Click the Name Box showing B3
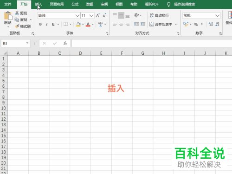The height and width of the screenshot is (174, 232). click(13, 44)
